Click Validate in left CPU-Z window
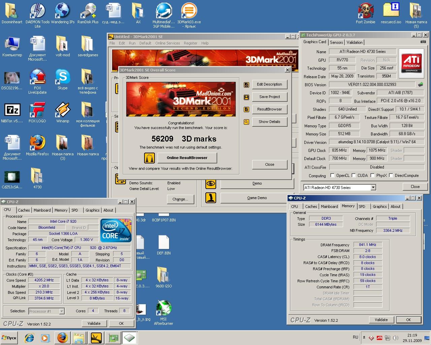The image size is (431, 345). point(94,323)
